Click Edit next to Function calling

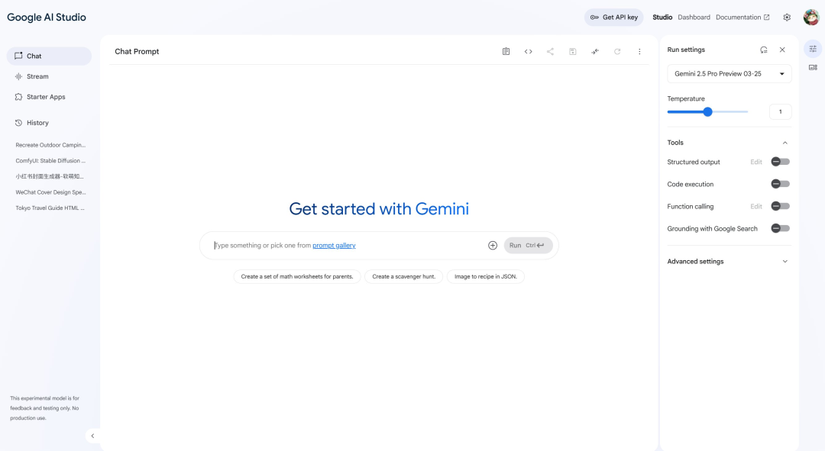756,206
